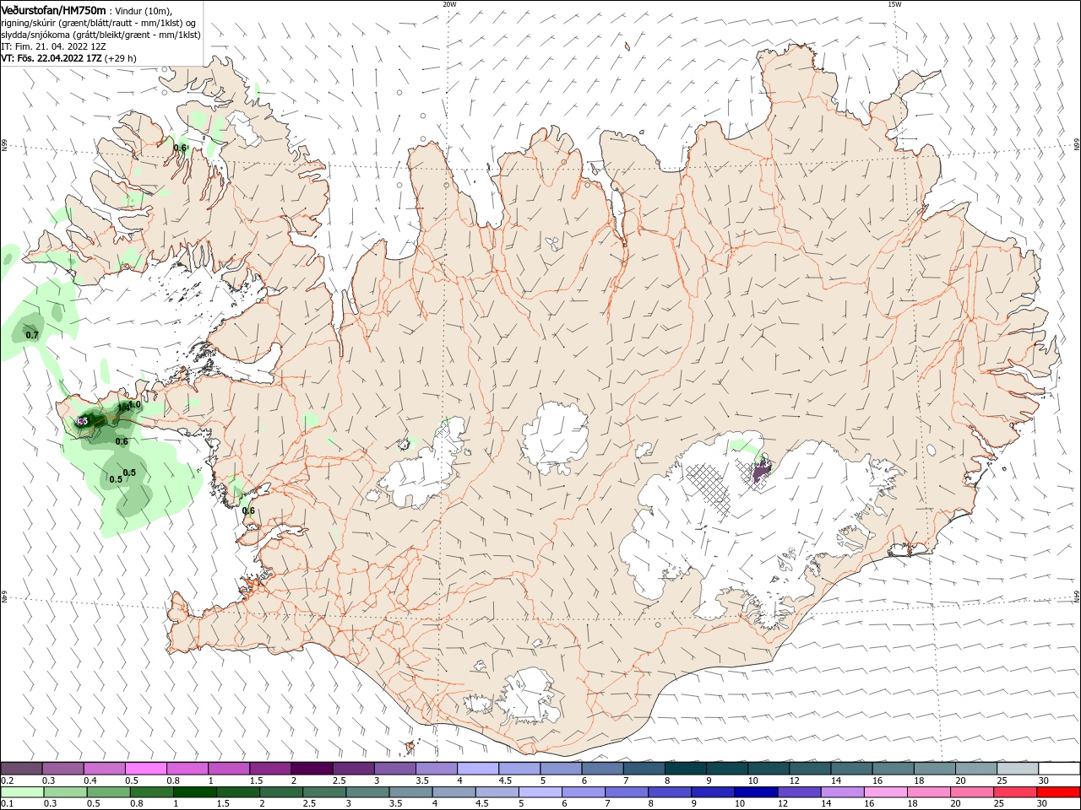This screenshot has height=810, width=1081.
Task: Pick pink rain swatch between 16 and 18
Action: click(x=886, y=792)
